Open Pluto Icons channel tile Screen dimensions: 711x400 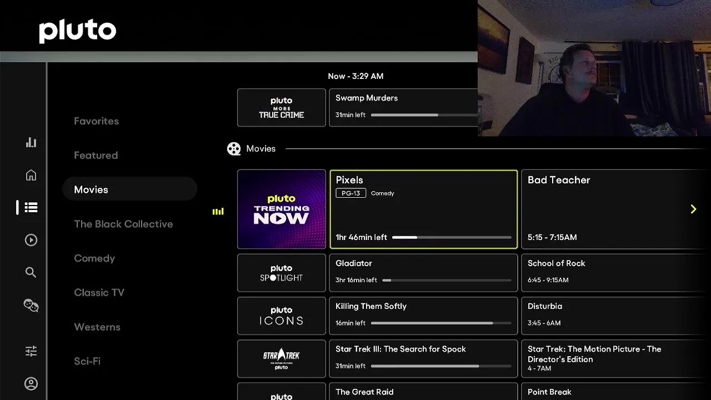[282, 316]
